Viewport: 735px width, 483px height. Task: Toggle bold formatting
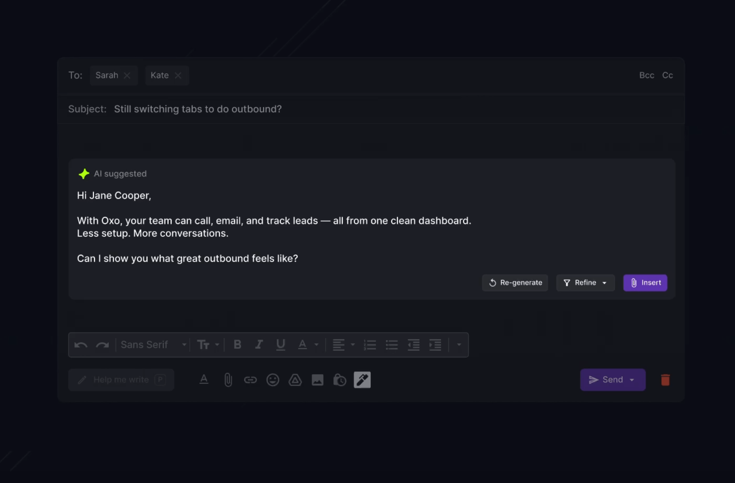237,345
